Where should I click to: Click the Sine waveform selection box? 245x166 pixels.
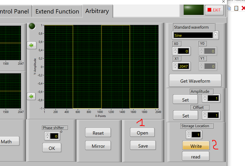coord(193,35)
